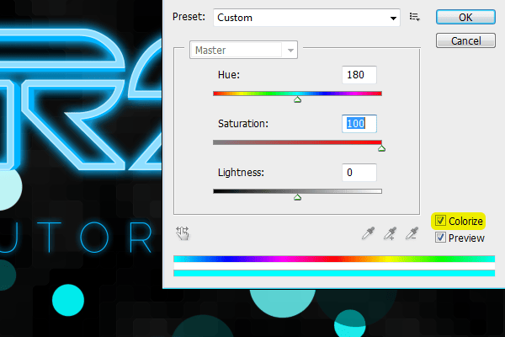Select the on-image adjustment hand tool

tap(183, 233)
